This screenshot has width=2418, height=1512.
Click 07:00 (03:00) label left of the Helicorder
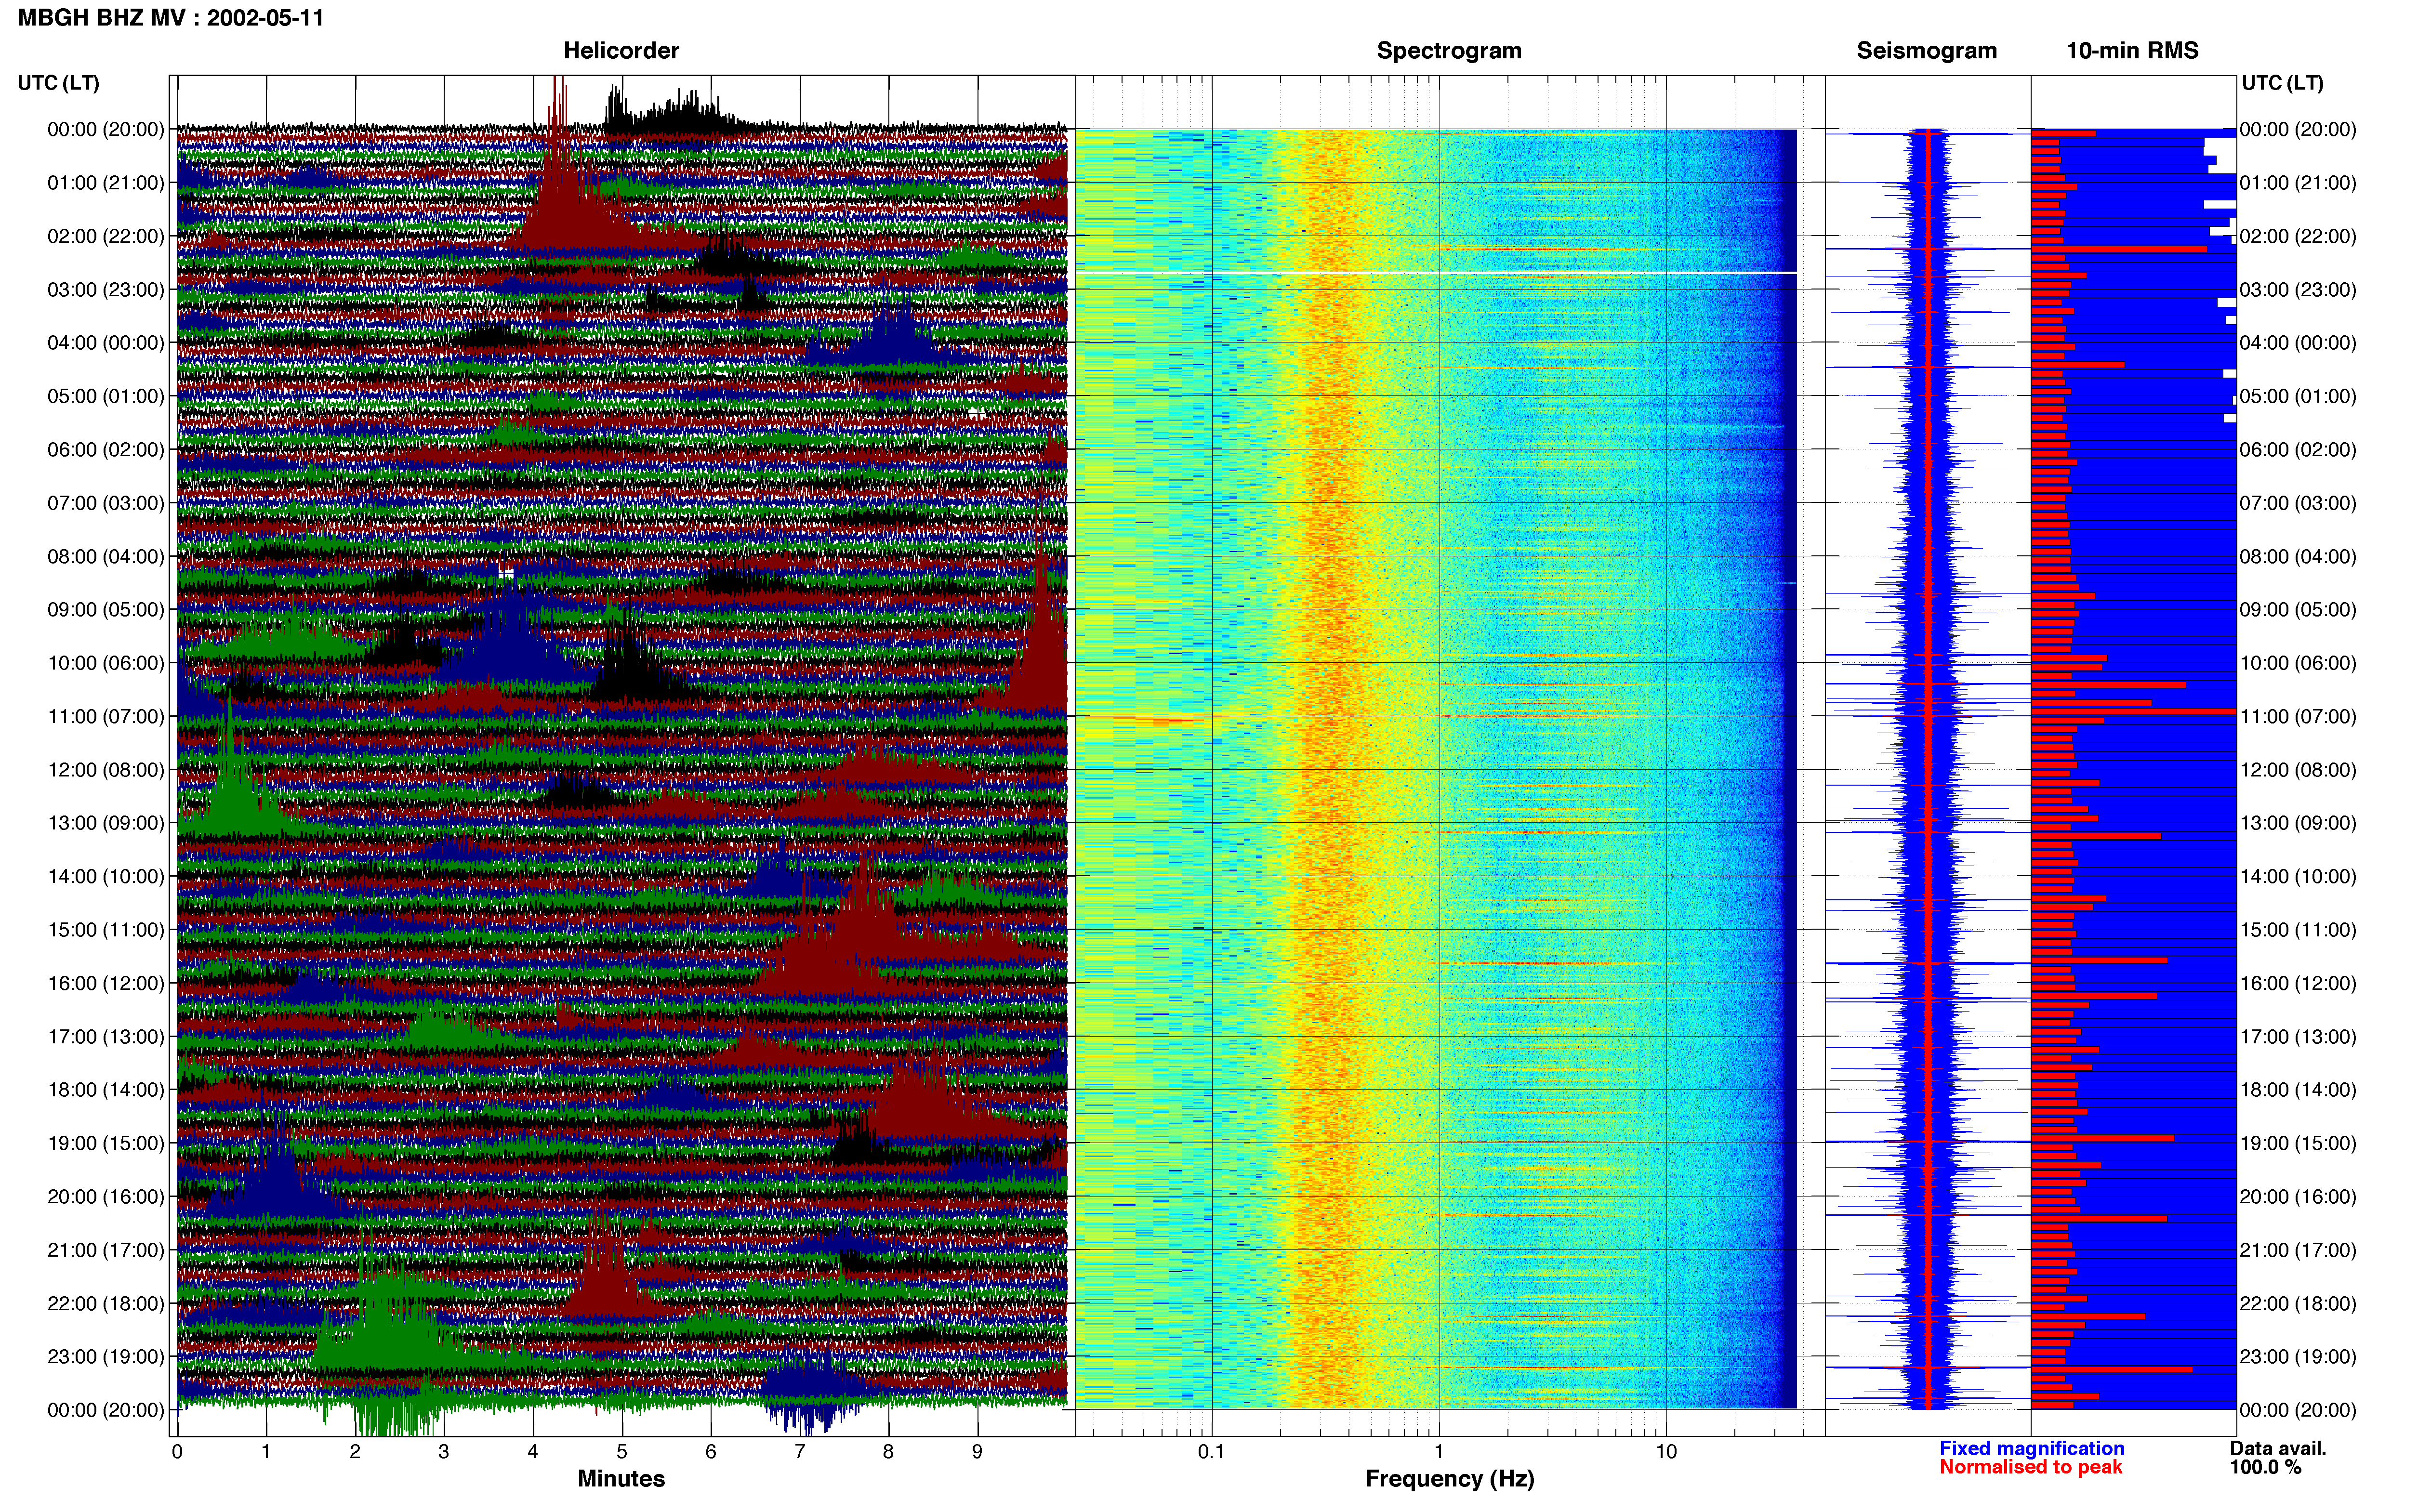(x=106, y=503)
